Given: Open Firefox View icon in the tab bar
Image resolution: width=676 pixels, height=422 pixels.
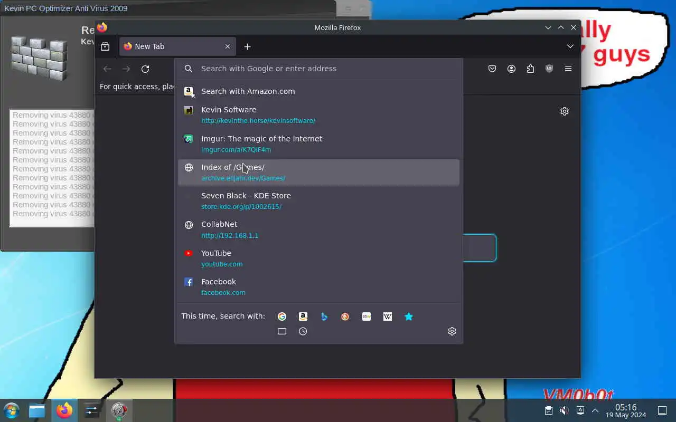Looking at the screenshot, I should click(105, 46).
